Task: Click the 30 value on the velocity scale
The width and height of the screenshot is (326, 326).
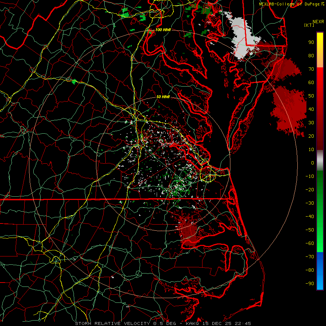Action: pos(311,123)
